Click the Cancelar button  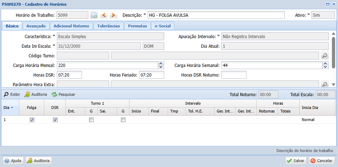(x=322, y=161)
